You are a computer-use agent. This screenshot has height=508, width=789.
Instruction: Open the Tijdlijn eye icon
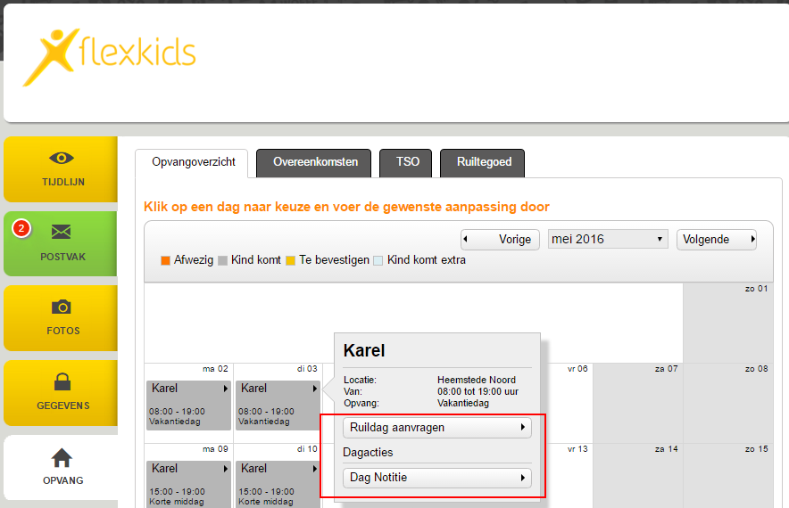click(61, 159)
